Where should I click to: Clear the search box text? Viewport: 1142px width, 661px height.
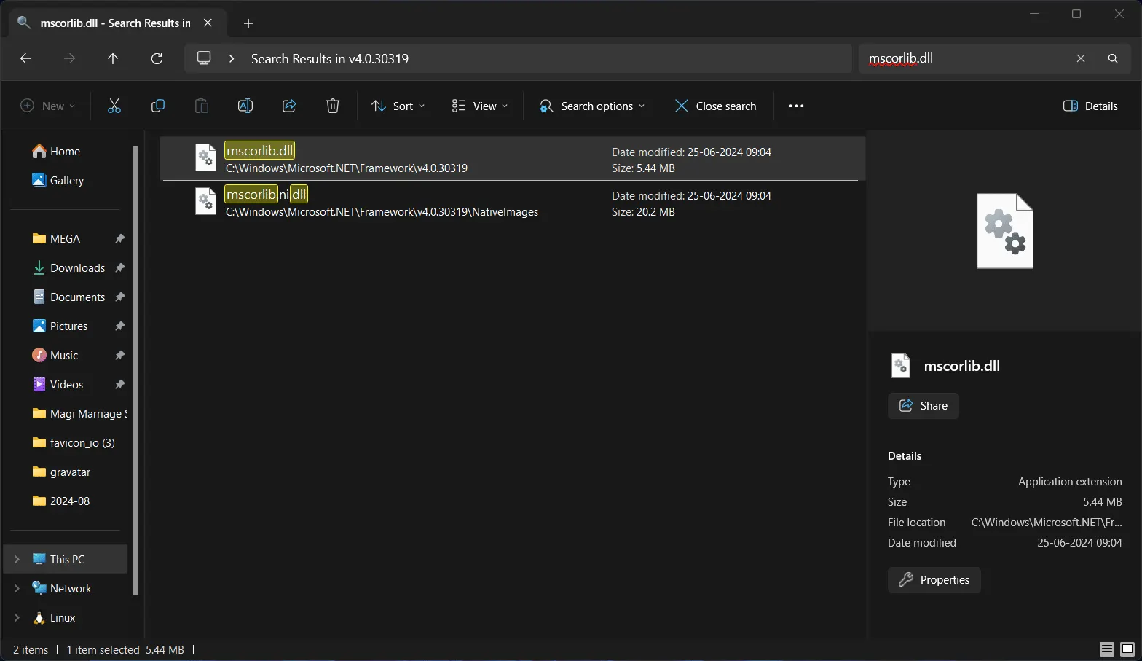[1081, 58]
